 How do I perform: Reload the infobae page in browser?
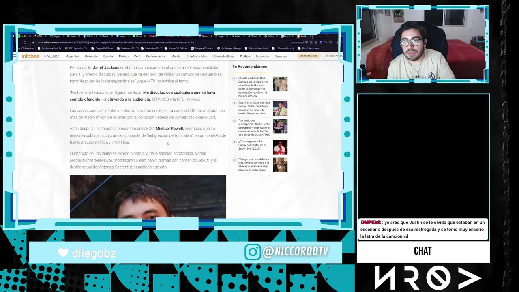(x=25, y=43)
